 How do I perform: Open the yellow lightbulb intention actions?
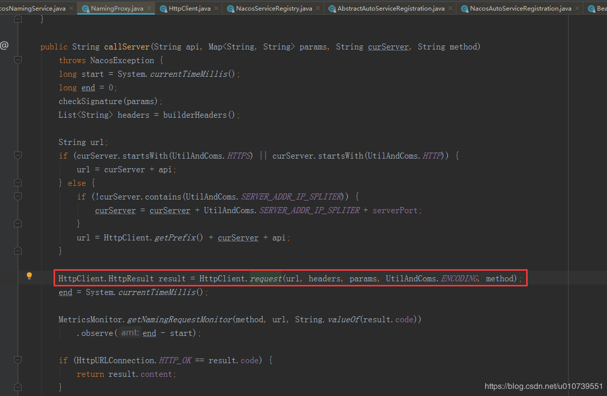pyautogui.click(x=29, y=276)
